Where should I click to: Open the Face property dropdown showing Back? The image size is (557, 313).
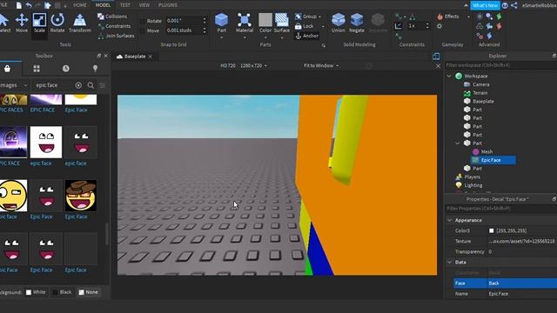tap(522, 283)
